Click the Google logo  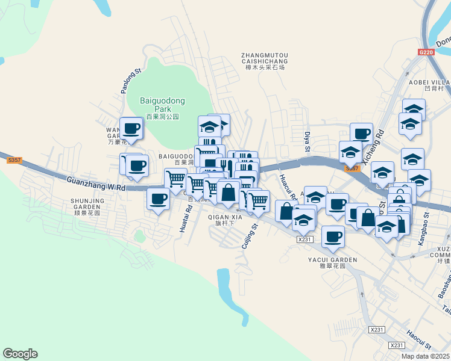20,354
